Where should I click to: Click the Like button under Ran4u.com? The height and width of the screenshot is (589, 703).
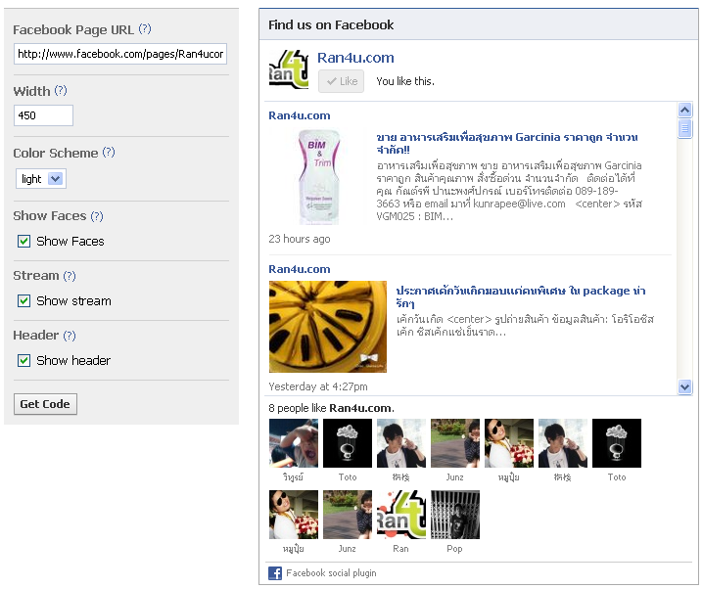tap(341, 81)
